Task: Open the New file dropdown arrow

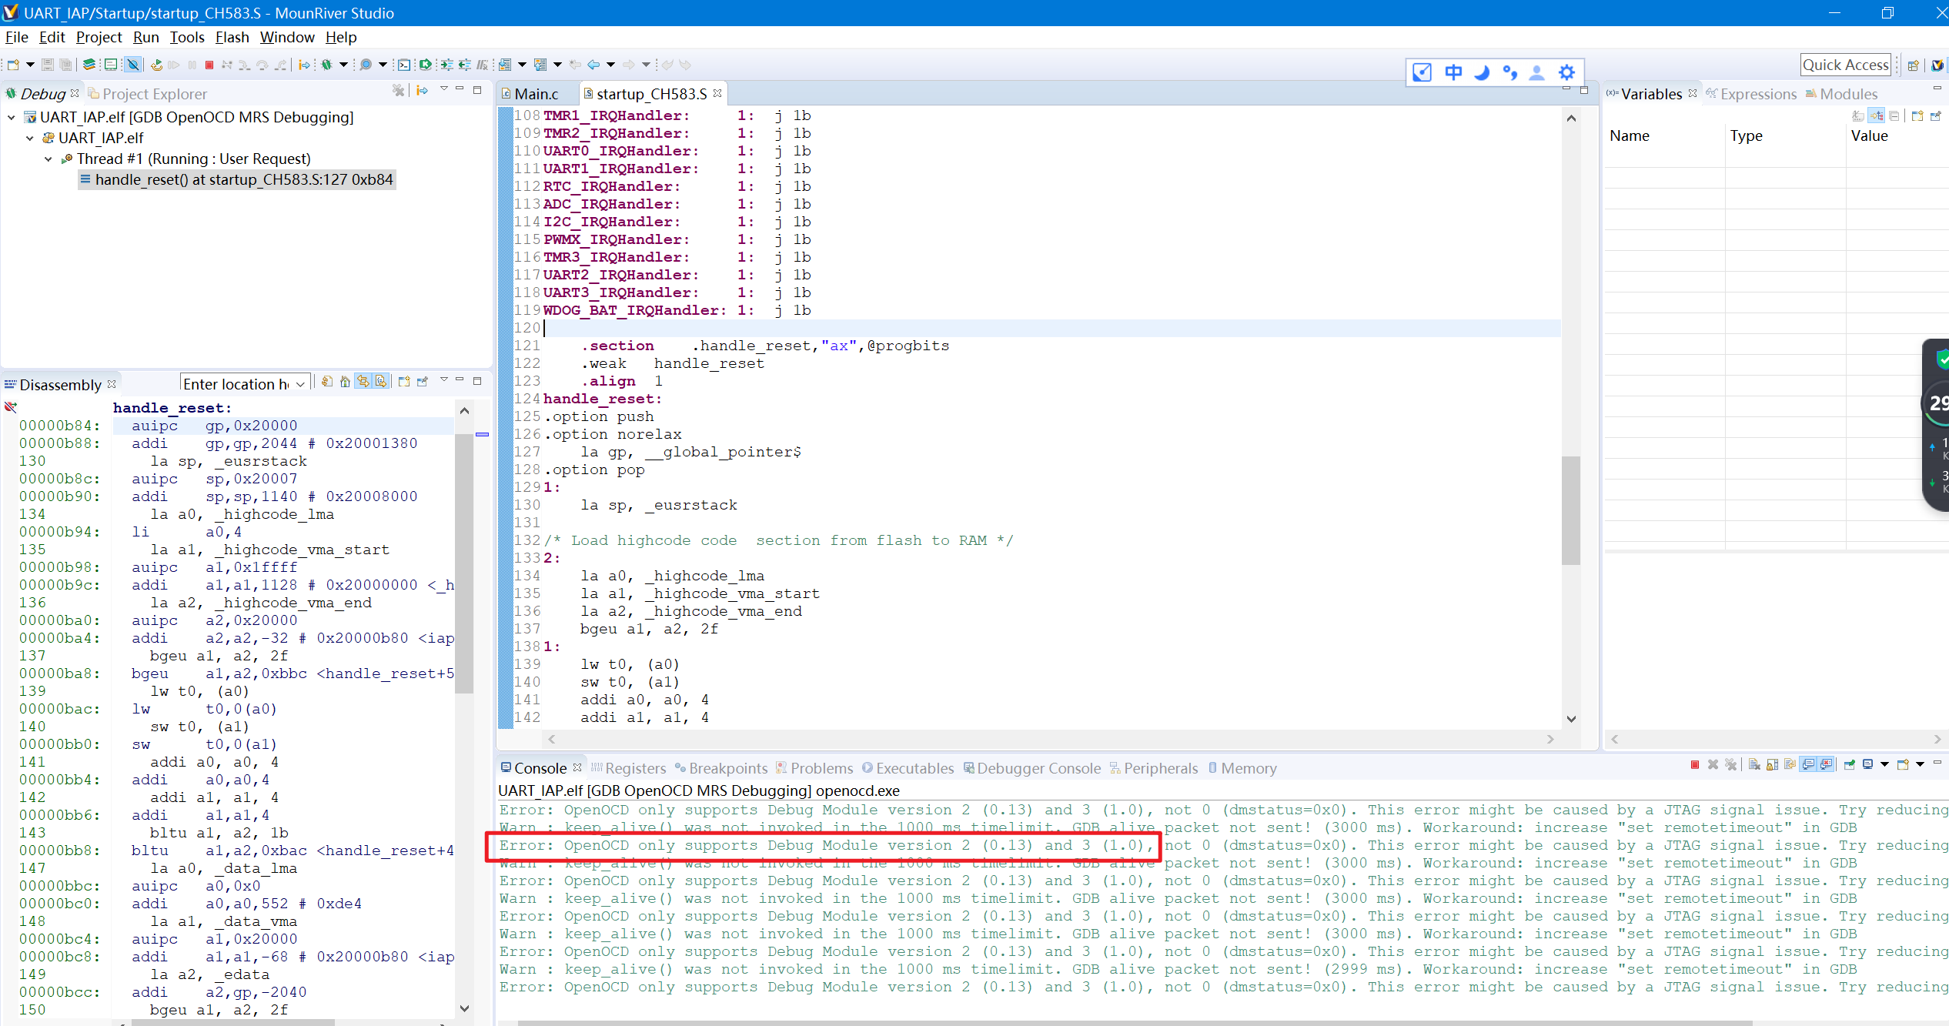Action: click(x=30, y=65)
